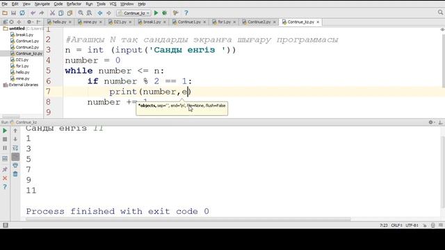The width and height of the screenshot is (445, 250).
Task: Open Run panel help question mark
Action: click(5, 187)
